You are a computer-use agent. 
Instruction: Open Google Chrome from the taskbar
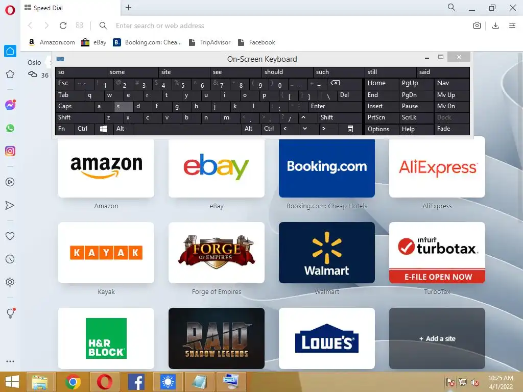[x=73, y=382]
